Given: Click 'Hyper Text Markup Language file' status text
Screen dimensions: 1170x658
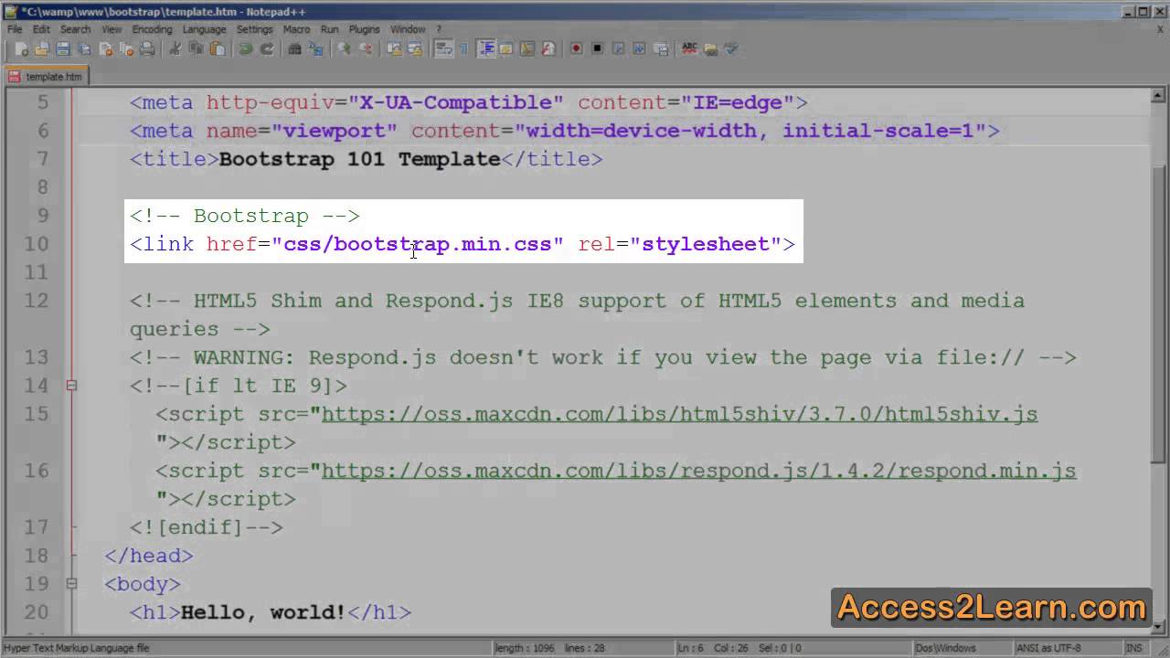Looking at the screenshot, I should point(77,648).
